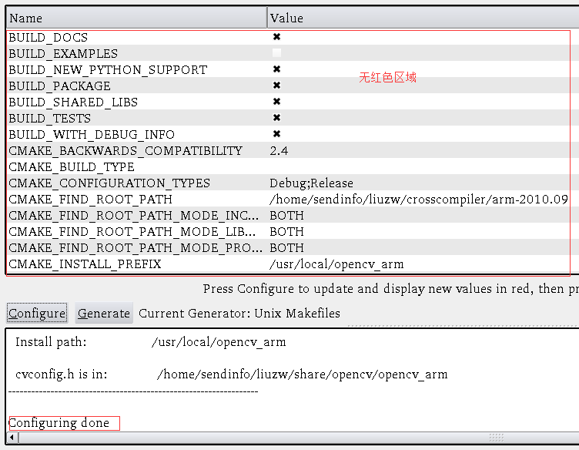Select the CMAKE_CONFIGURATION_TYPES row name
579x450 pixels.
(109, 183)
